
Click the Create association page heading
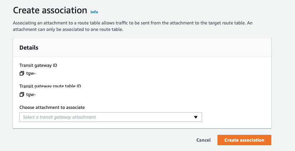click(x=50, y=10)
